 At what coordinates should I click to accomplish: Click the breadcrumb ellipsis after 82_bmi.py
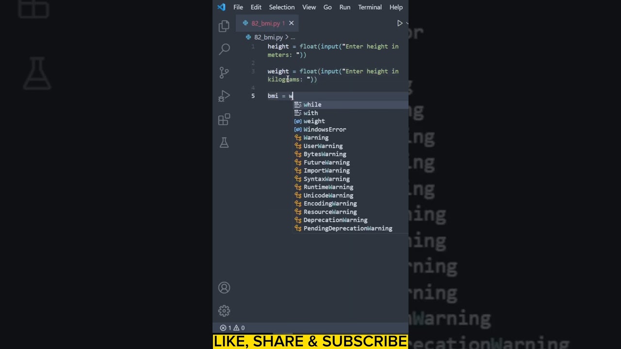click(293, 37)
